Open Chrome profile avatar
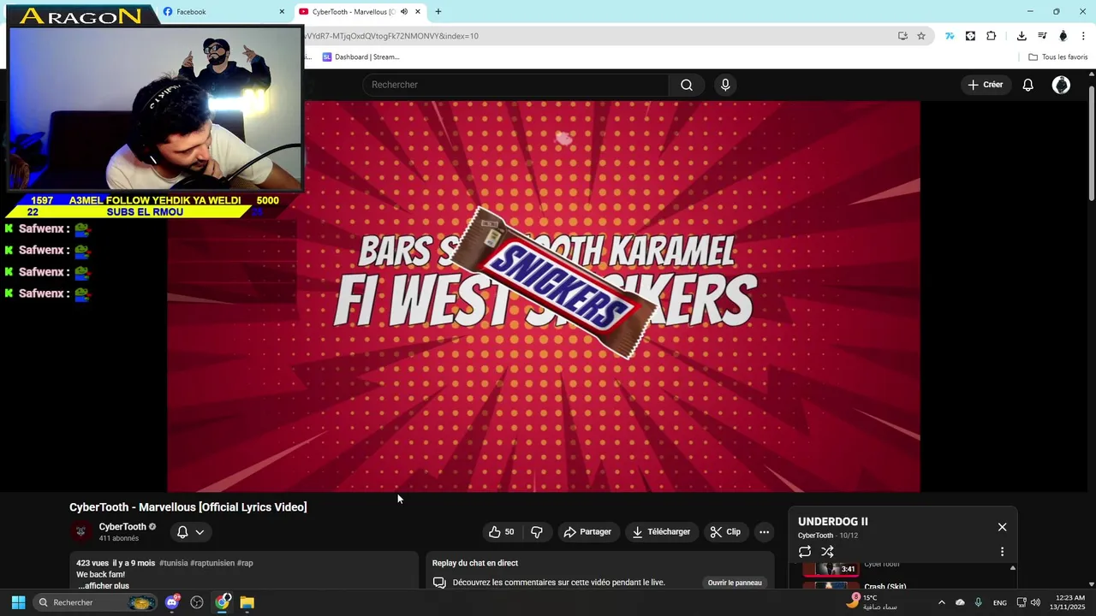This screenshot has height=616, width=1096. pos(1063,36)
